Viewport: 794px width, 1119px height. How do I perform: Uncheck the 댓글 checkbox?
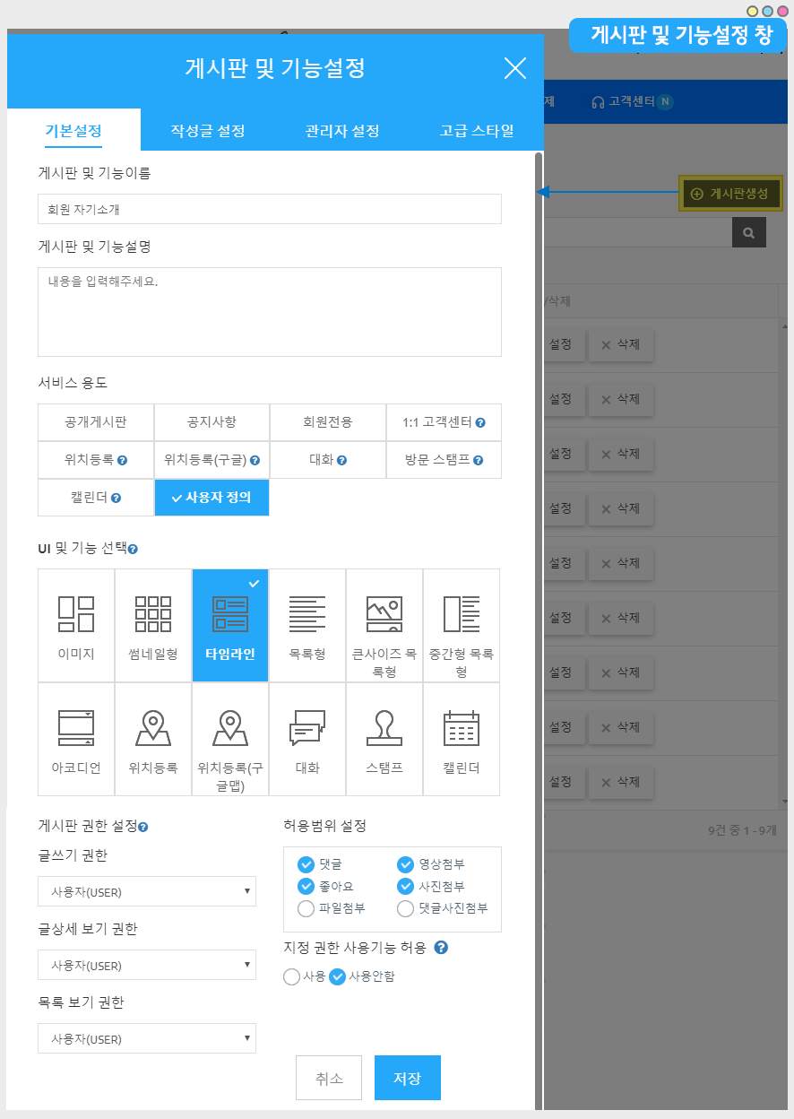pos(306,864)
